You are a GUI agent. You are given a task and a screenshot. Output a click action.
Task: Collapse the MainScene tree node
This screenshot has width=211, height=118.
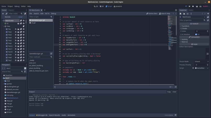tap(2, 21)
